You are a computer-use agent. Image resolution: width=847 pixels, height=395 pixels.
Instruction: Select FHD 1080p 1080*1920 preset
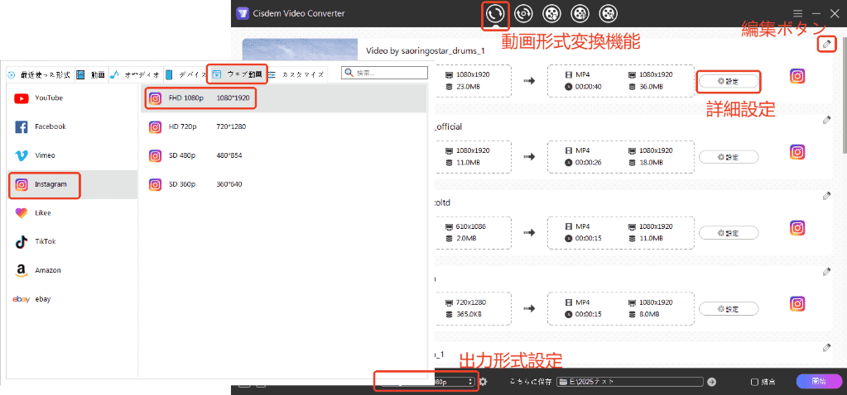coord(200,98)
